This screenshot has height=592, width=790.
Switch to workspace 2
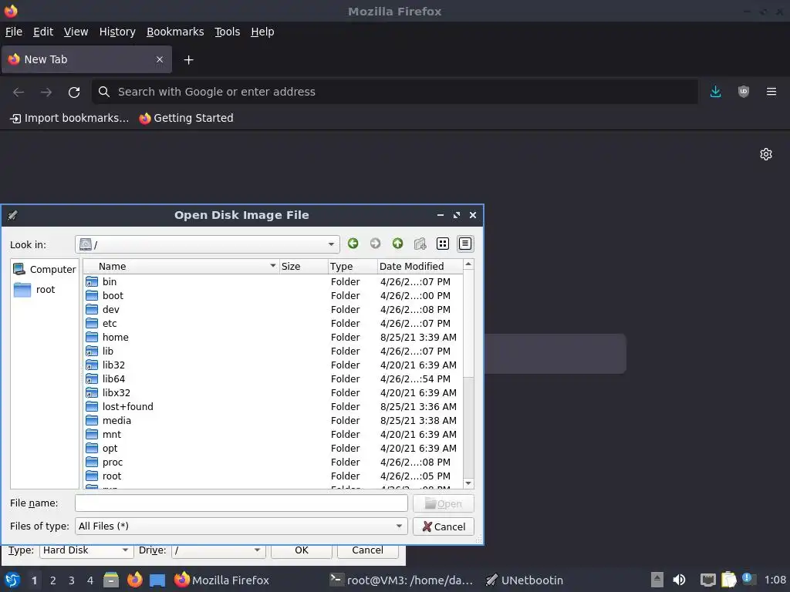click(x=53, y=580)
